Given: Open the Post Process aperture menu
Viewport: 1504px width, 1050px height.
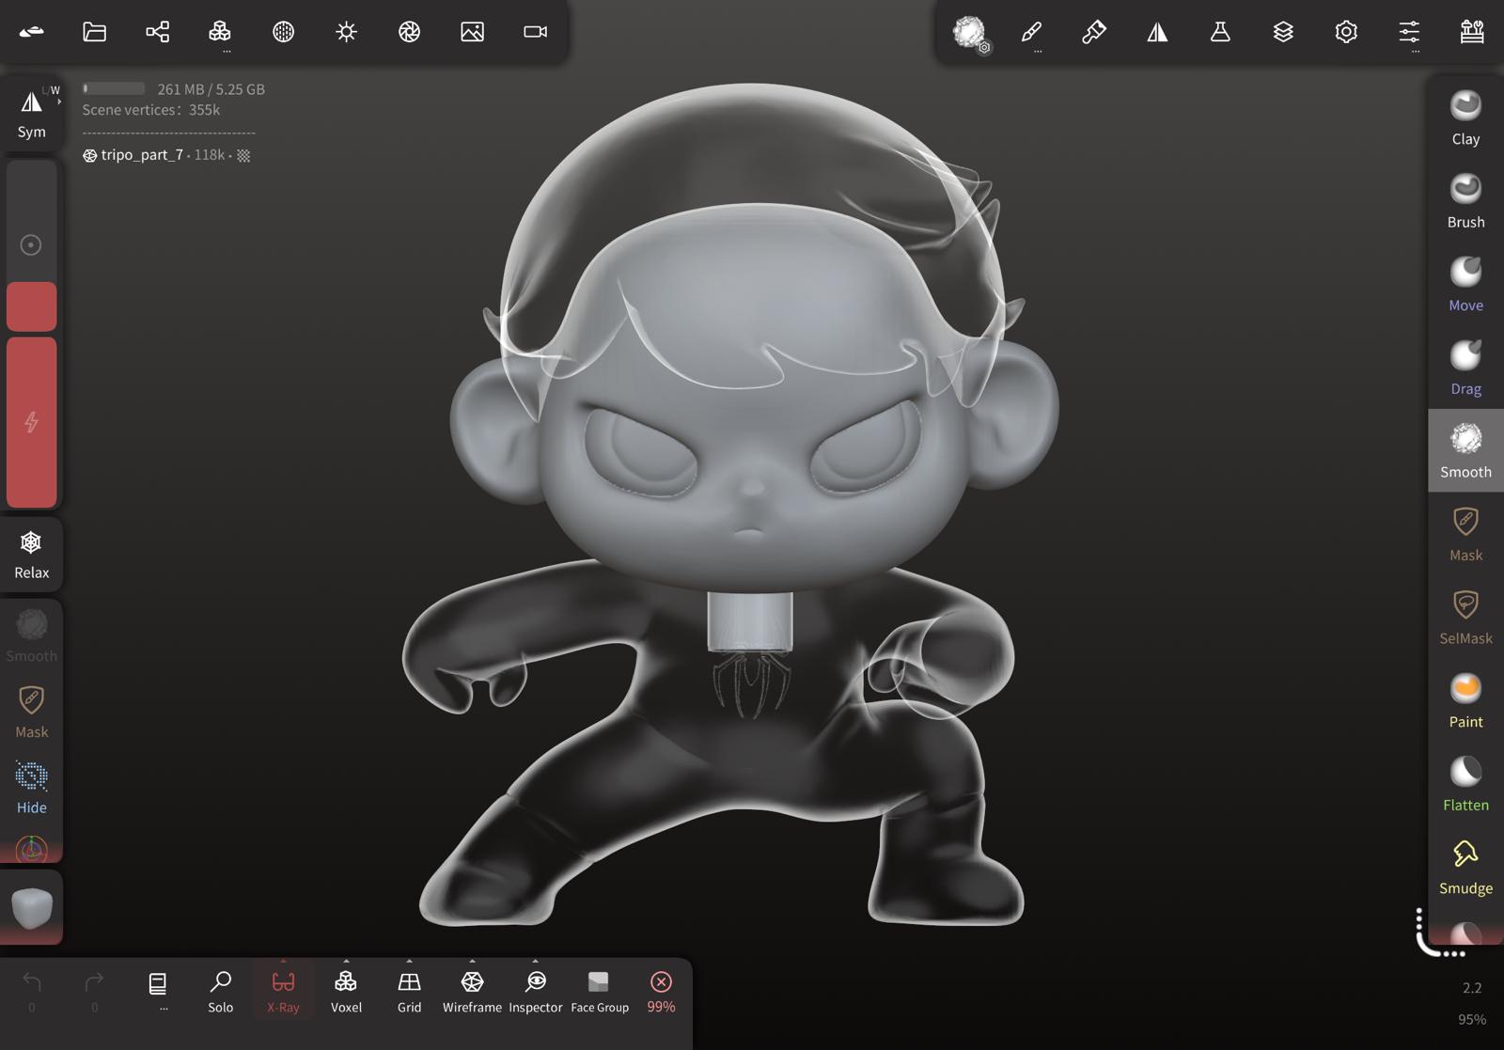Looking at the screenshot, I should click(x=409, y=32).
